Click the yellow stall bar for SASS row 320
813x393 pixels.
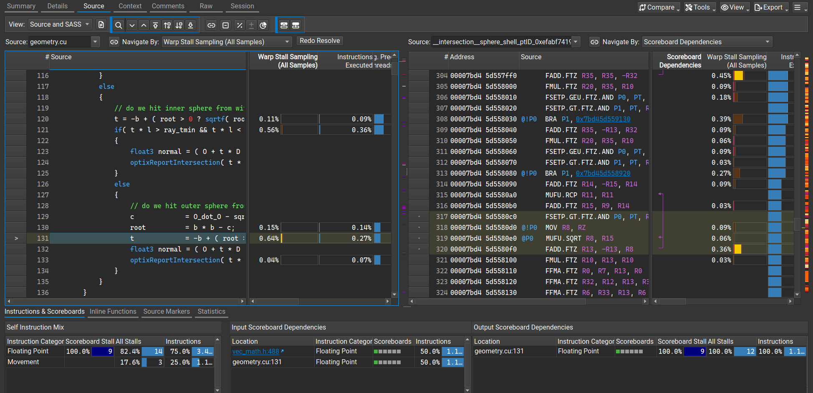click(x=737, y=249)
